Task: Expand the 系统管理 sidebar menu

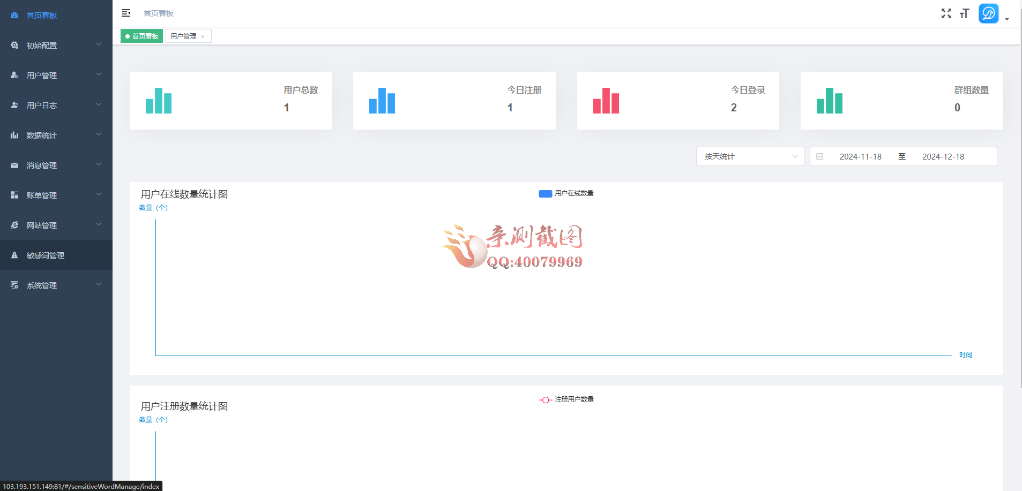Action: [x=56, y=285]
